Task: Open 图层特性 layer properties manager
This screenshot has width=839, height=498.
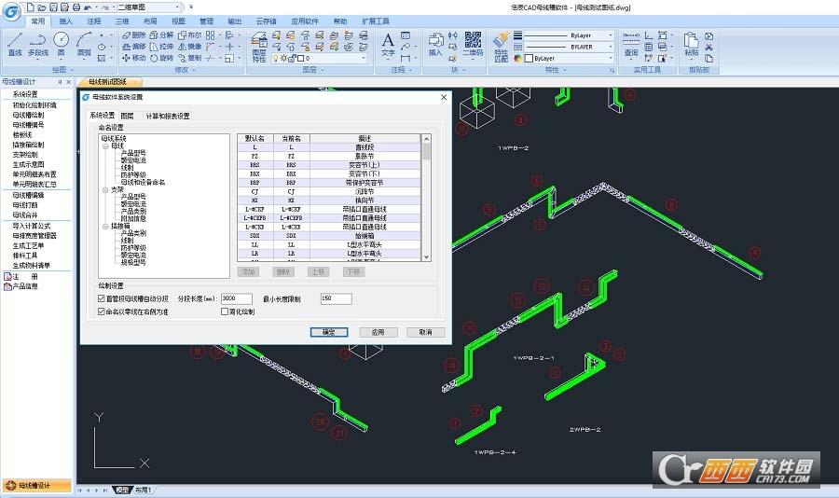Action: pyautogui.click(x=259, y=47)
